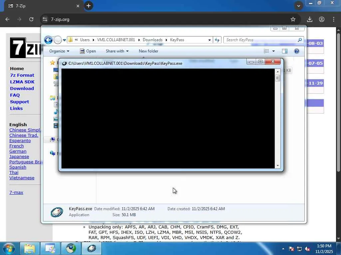341x255 pixels.
Task: Show hidden tray icons arrow
Action: point(283,249)
